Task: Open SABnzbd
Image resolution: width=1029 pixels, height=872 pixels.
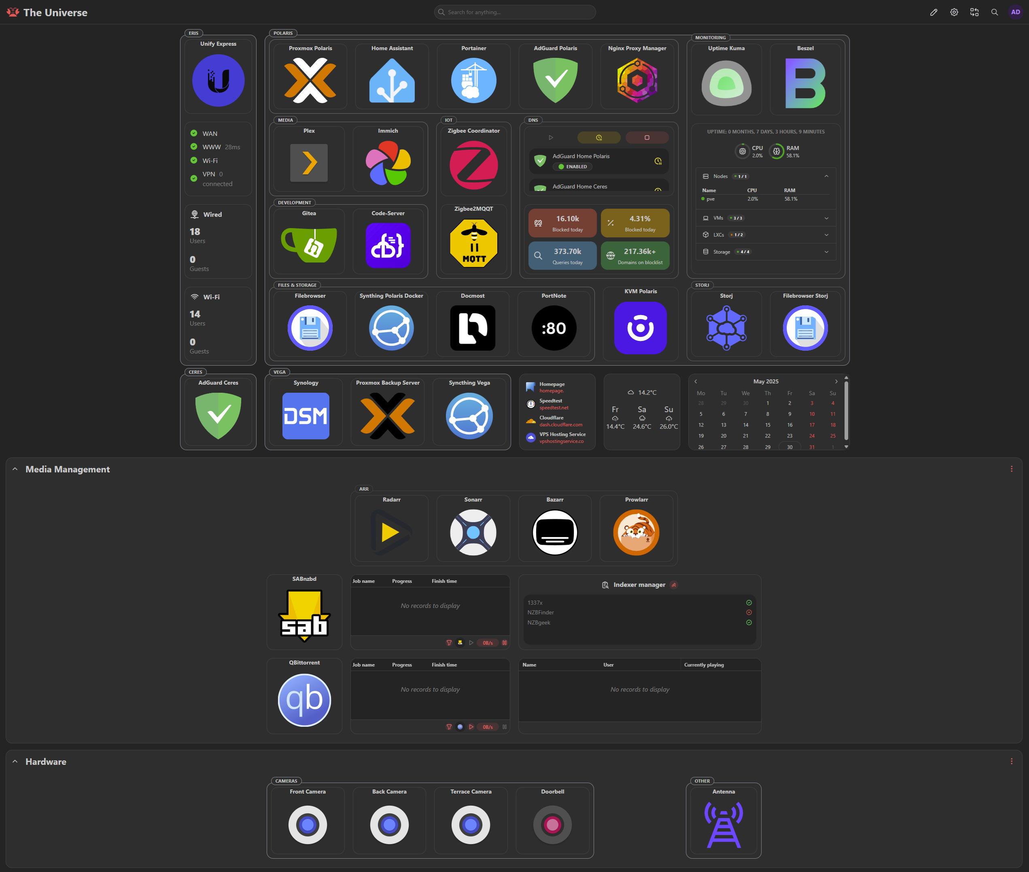Action: coord(304,612)
